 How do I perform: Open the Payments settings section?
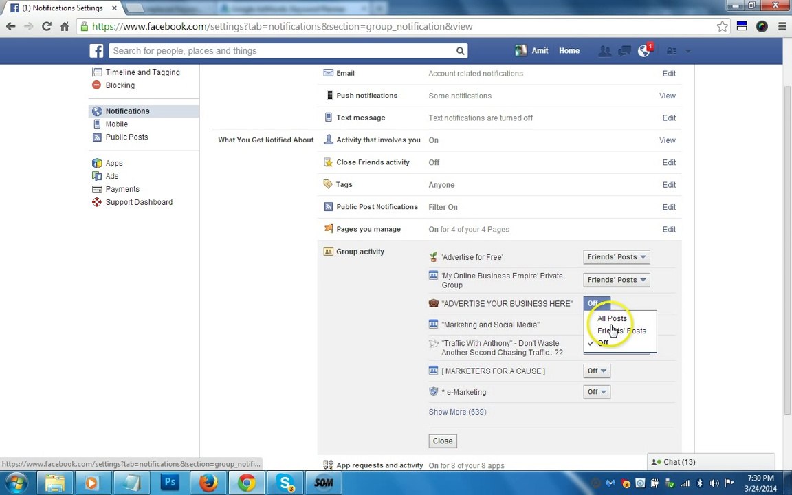tap(122, 190)
